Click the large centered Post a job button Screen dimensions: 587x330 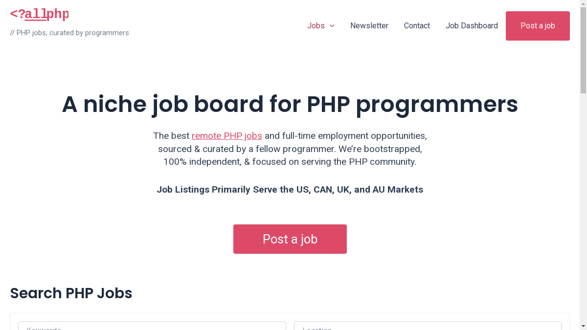click(290, 239)
